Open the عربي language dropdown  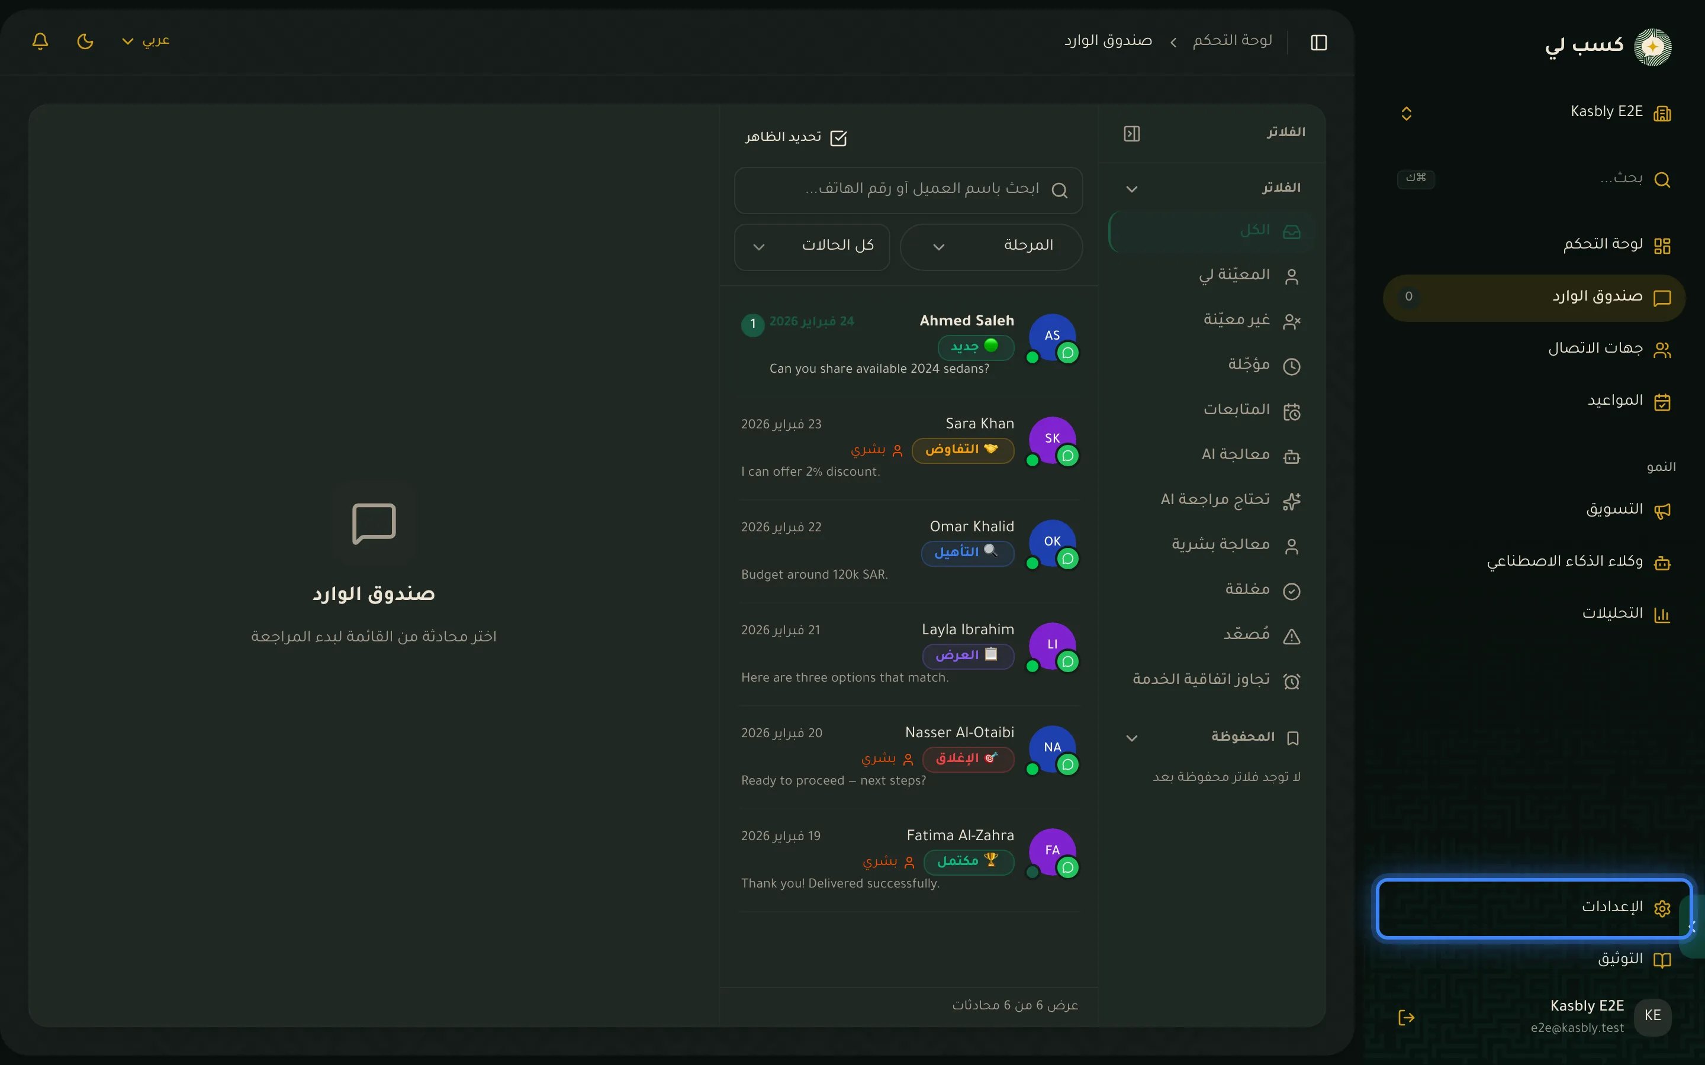(x=146, y=41)
